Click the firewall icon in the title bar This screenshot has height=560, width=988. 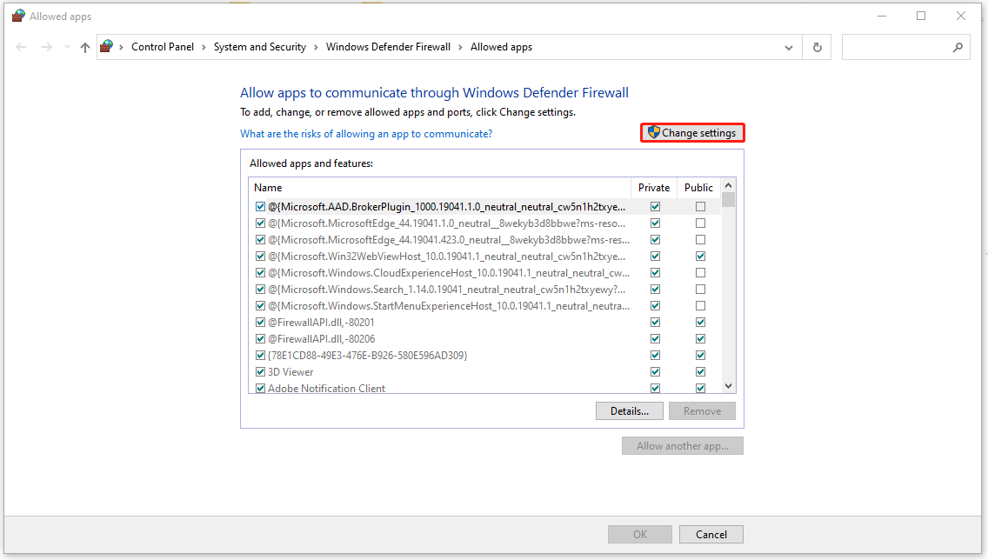coord(17,15)
